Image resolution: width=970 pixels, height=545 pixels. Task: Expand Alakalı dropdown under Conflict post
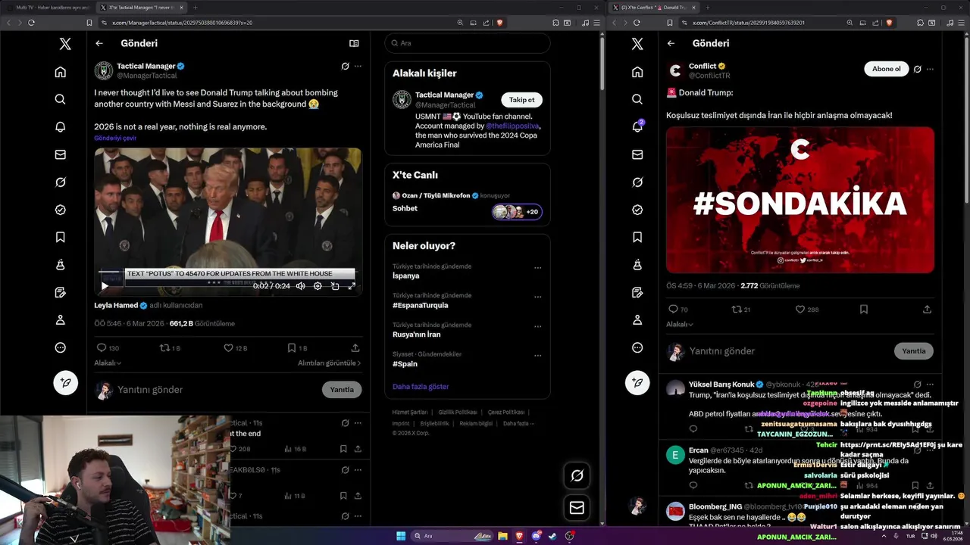[x=680, y=325]
